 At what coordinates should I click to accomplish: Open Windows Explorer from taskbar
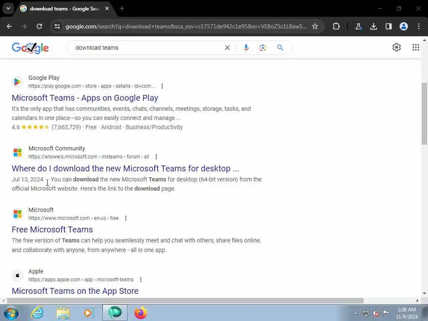(x=64, y=313)
